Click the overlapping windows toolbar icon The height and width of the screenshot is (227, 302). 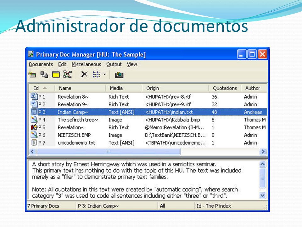coord(119,74)
